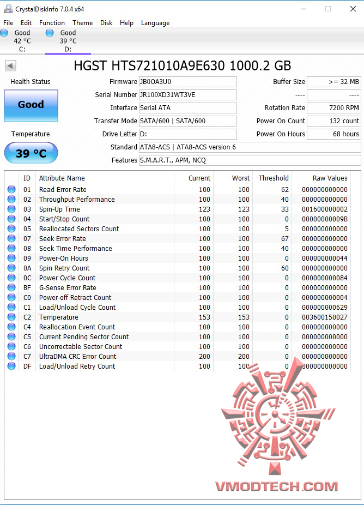Screen dimensions: 364x505
Task: Select the UltraDMA CRC Error Count attribute name
Action: (77, 357)
